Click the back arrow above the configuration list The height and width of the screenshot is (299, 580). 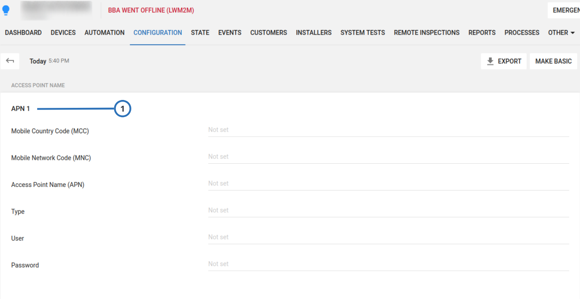pyautogui.click(x=10, y=61)
